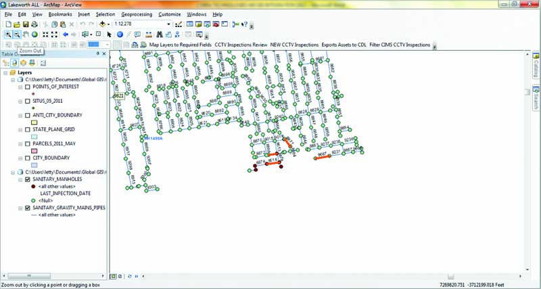Image resolution: width=541 pixels, height=289 pixels.
Task: Click Map Layers to Required Fields
Action: pos(181,45)
